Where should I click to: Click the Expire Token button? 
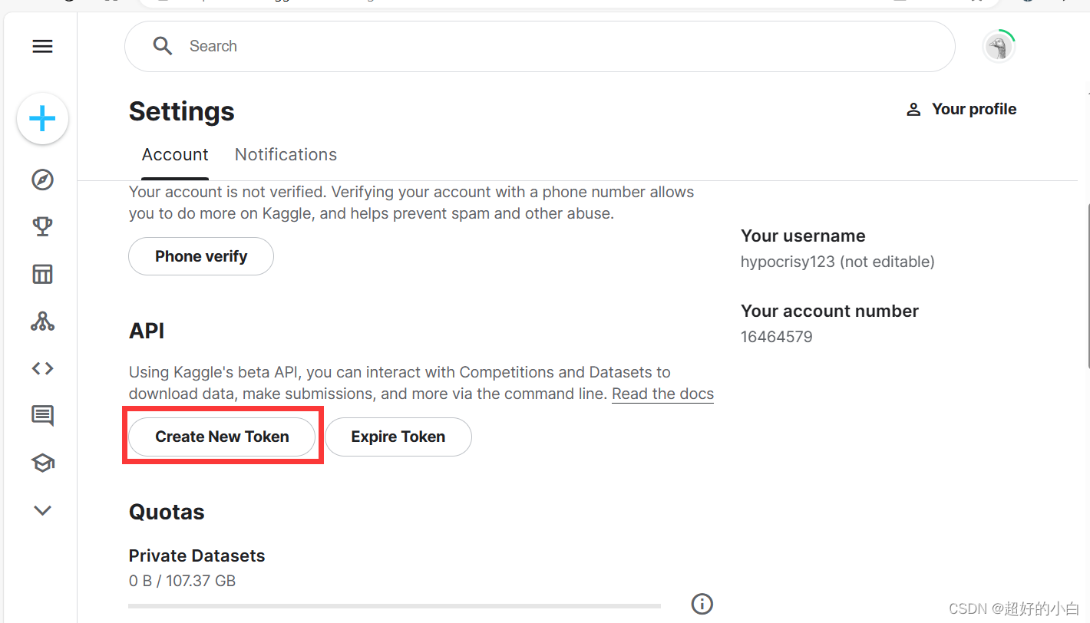[398, 437]
